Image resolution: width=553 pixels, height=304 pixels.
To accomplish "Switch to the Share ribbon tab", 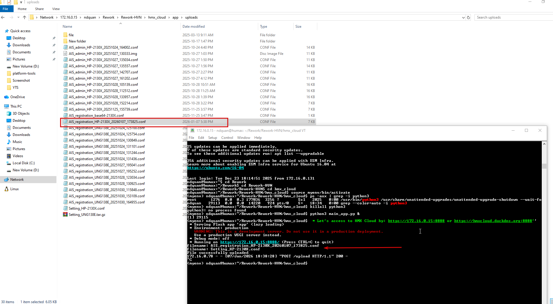I will [39, 9].
